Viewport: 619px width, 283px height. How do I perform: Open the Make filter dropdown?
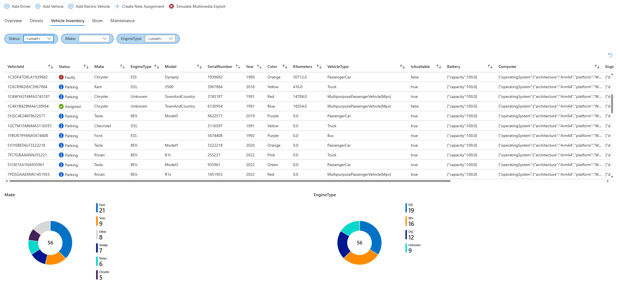pos(94,39)
